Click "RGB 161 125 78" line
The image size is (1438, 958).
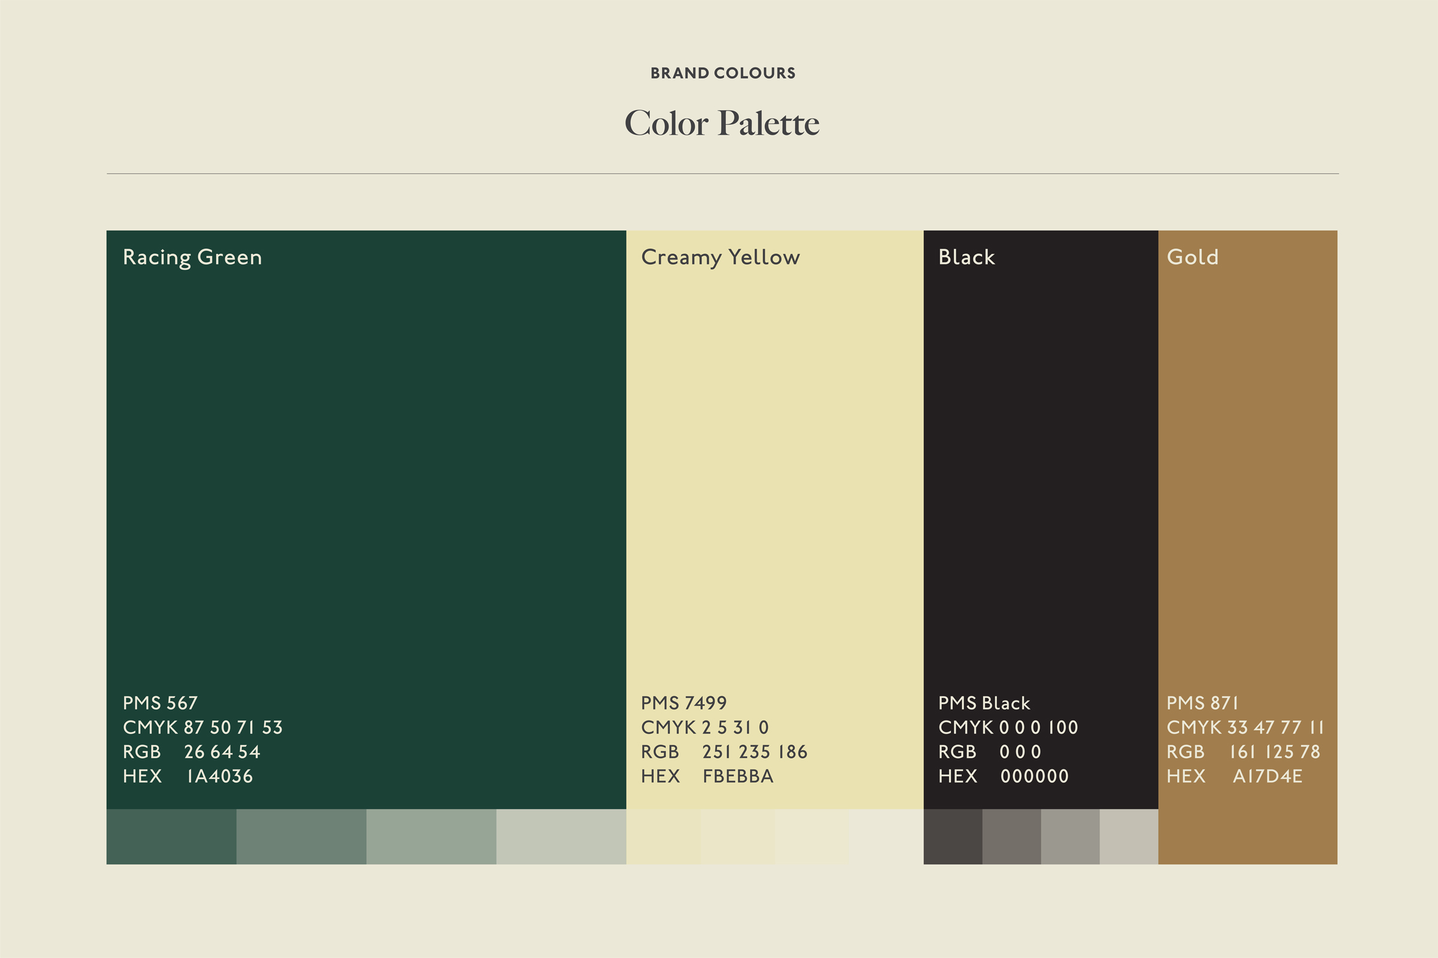click(1243, 751)
